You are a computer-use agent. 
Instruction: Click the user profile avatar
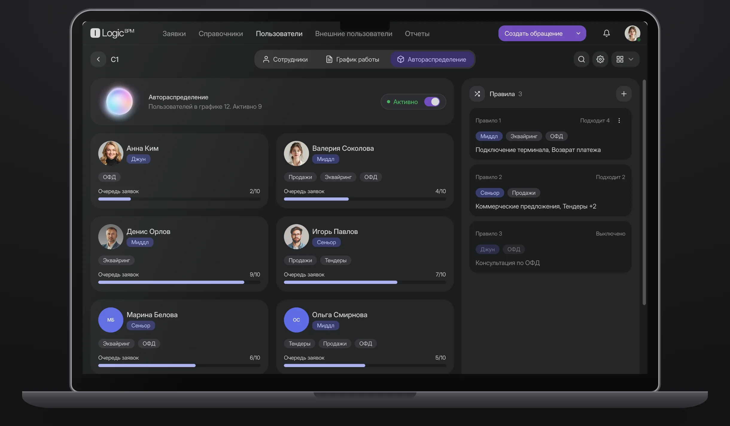632,33
